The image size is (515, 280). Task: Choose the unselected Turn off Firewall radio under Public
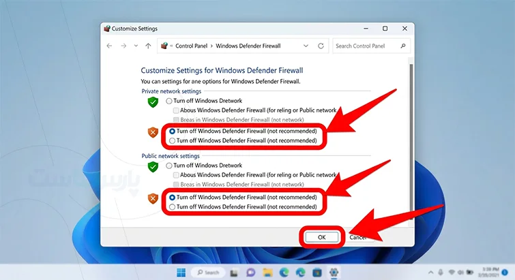point(172,207)
